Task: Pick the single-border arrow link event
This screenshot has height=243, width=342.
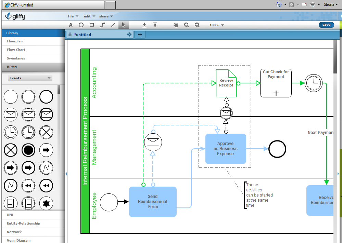Action: [46, 150]
